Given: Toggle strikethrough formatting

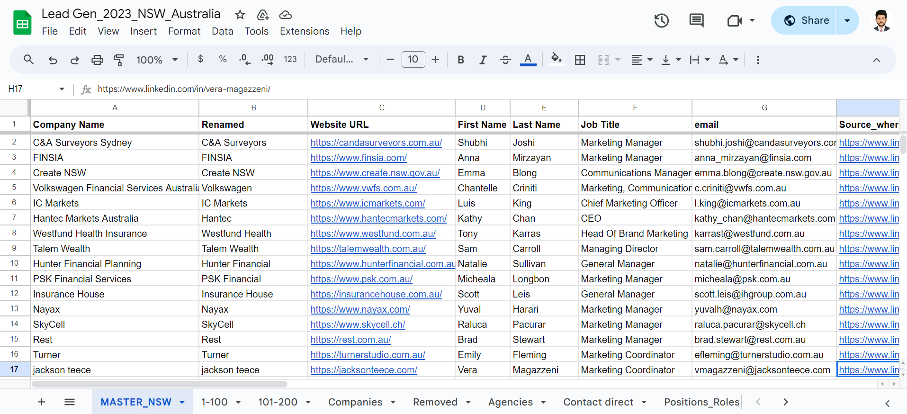Looking at the screenshot, I should [x=505, y=60].
